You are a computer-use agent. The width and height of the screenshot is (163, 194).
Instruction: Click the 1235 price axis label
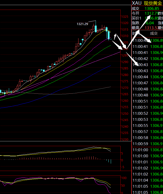click(125, 133)
